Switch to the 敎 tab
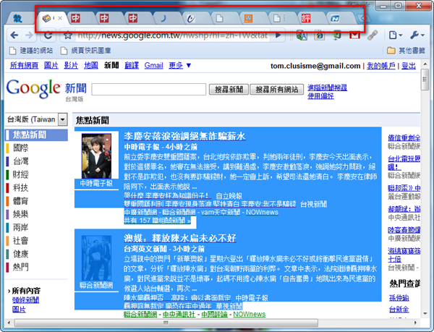Screen dimensions: 434x332 (x=17, y=18)
